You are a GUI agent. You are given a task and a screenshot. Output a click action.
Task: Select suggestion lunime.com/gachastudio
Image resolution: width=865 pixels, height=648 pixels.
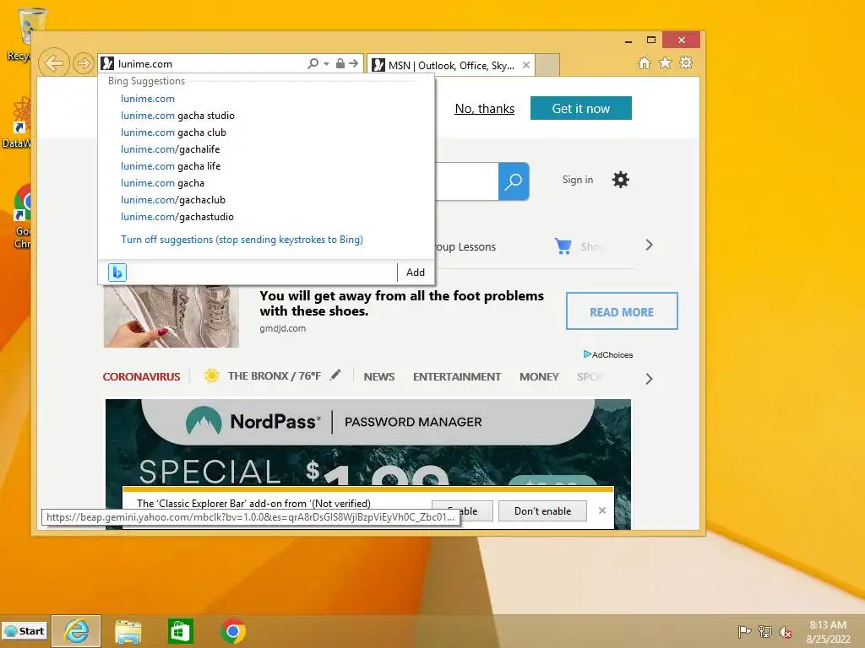177,217
